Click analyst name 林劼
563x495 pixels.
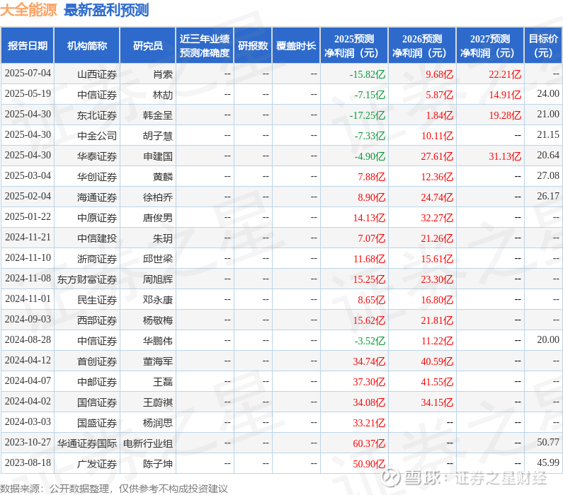point(163,95)
